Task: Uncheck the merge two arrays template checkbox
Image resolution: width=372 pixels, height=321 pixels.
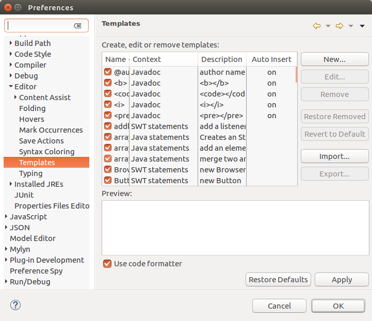Action: pyautogui.click(x=108, y=159)
